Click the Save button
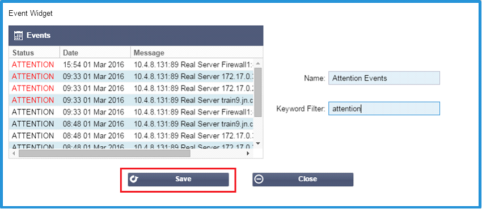Viewport: 482px width, 209px height. pyautogui.click(x=178, y=179)
